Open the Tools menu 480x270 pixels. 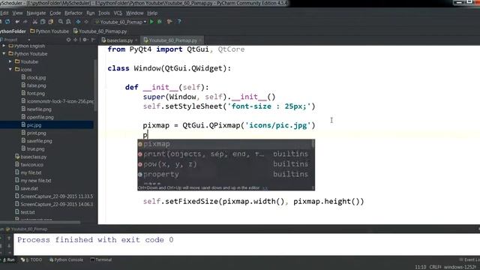pos(104,13)
